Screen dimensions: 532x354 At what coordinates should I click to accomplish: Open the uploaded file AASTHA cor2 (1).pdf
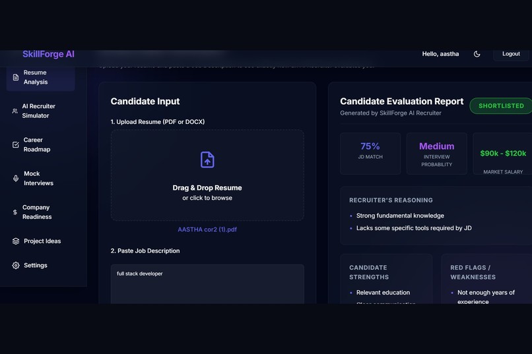point(207,229)
